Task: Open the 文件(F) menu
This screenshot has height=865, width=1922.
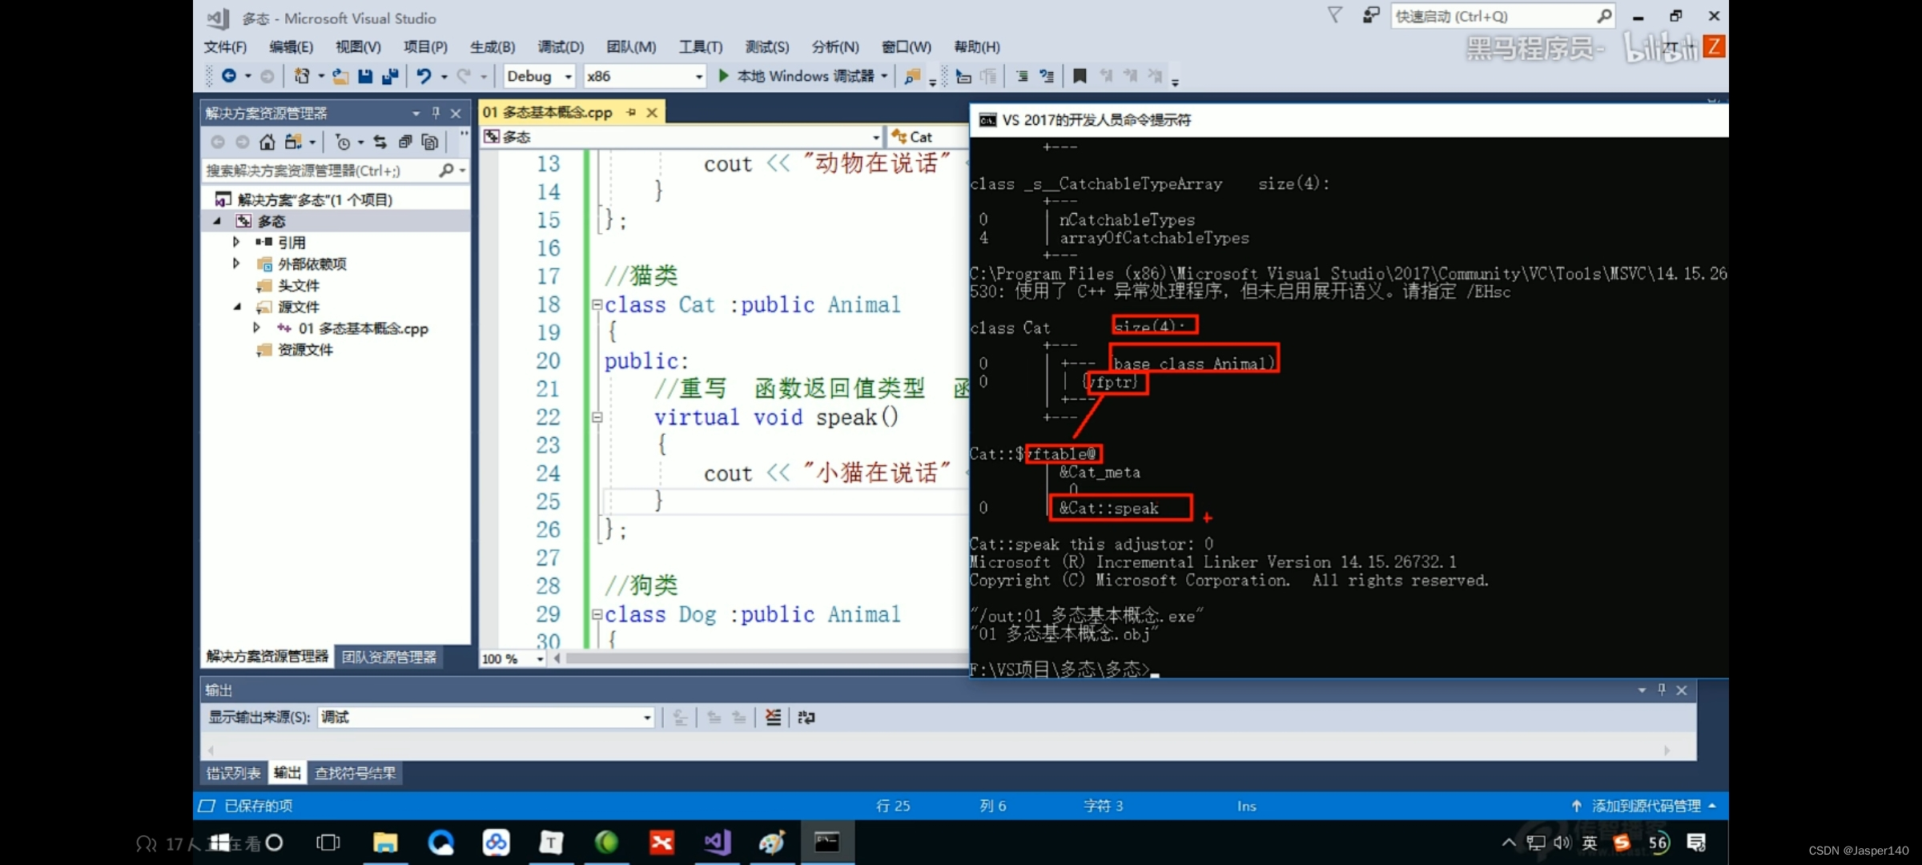Action: [x=225, y=46]
